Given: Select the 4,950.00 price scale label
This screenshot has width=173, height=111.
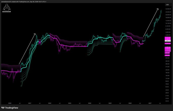Looking at the screenshot, I should coord(168,32).
